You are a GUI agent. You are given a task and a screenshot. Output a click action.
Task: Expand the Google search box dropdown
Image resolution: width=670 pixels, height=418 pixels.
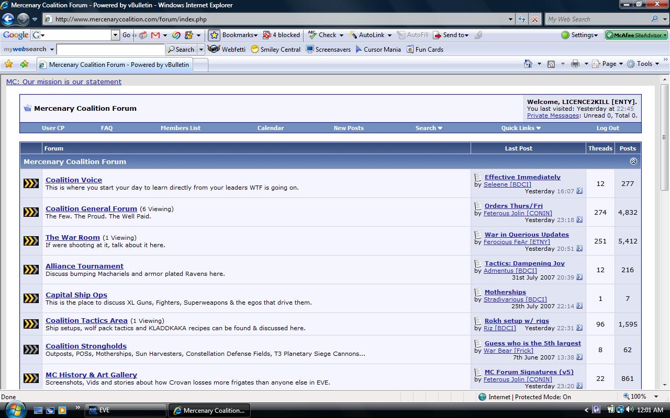115,35
